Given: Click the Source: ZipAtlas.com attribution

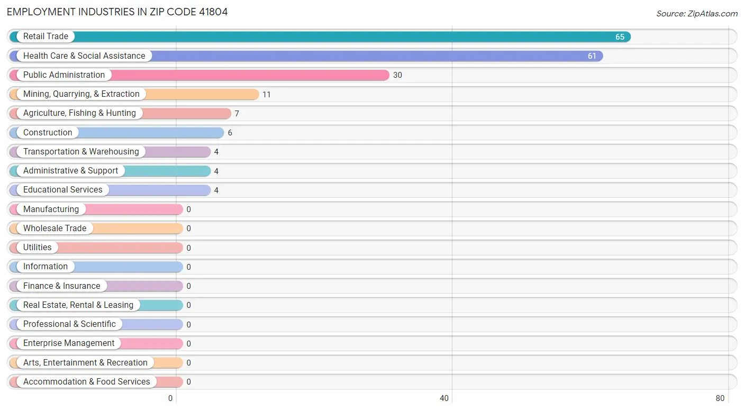Looking at the screenshot, I should [x=696, y=14].
